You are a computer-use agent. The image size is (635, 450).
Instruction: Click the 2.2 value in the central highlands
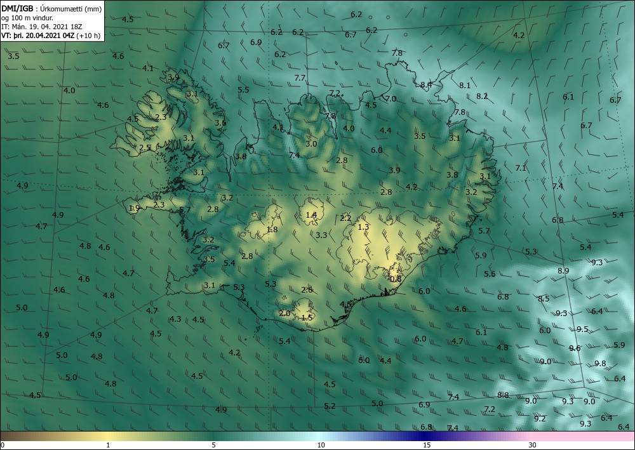click(x=345, y=218)
